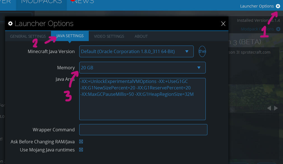Viewport: 283px width, 164px height.
Task: Click the Launcher Options text link
Action: click(x=257, y=6)
